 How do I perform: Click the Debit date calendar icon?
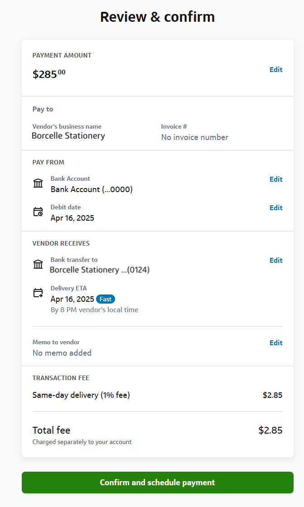[38, 212]
